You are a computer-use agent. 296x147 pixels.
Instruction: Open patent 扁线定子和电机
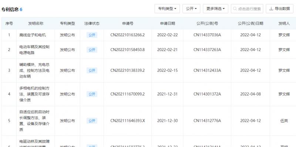(x=33, y=35)
